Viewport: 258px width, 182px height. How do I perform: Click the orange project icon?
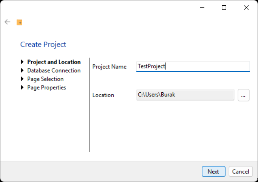coord(19,22)
